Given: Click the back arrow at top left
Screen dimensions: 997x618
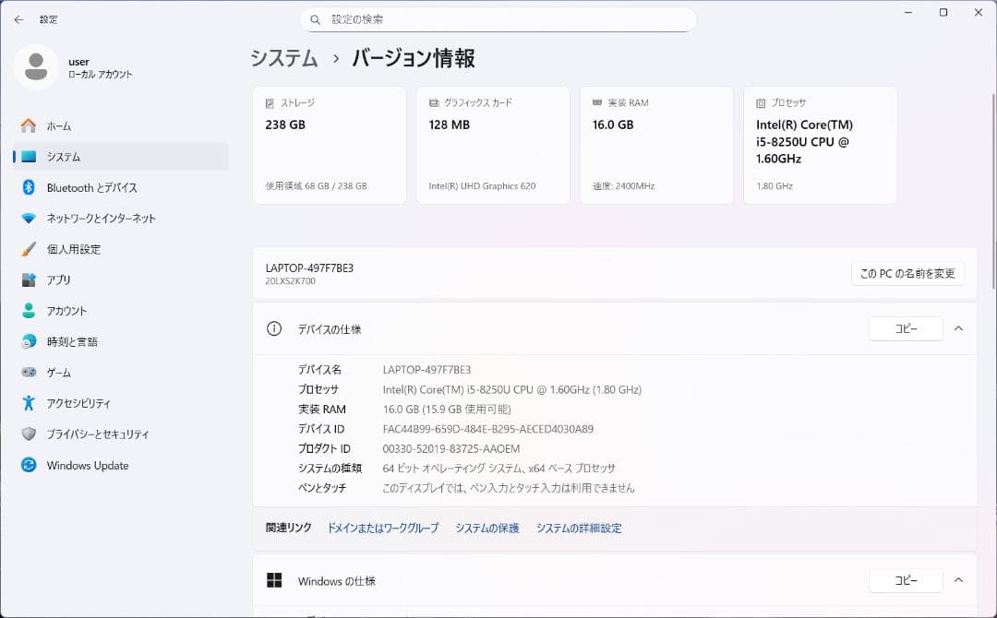Looking at the screenshot, I should coord(18,18).
